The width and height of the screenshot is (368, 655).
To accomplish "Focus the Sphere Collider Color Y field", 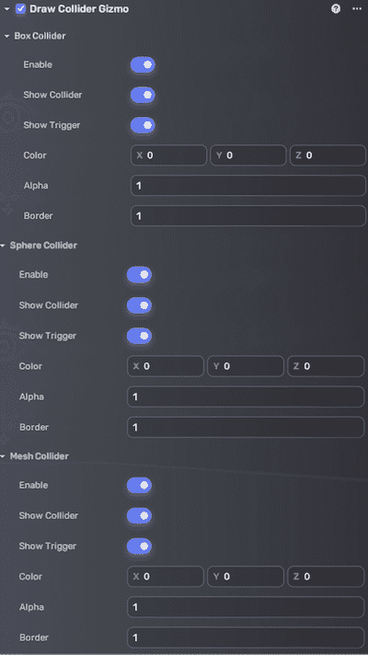I will [246, 366].
